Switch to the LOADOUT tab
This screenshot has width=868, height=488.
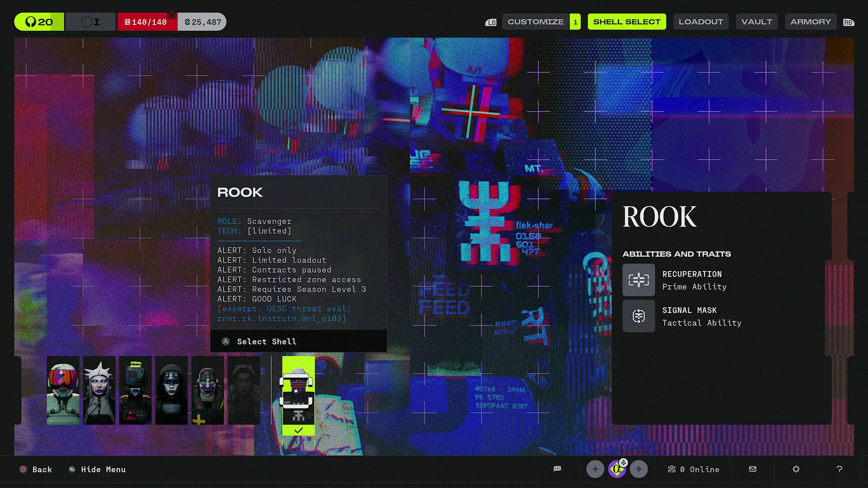pyautogui.click(x=701, y=21)
